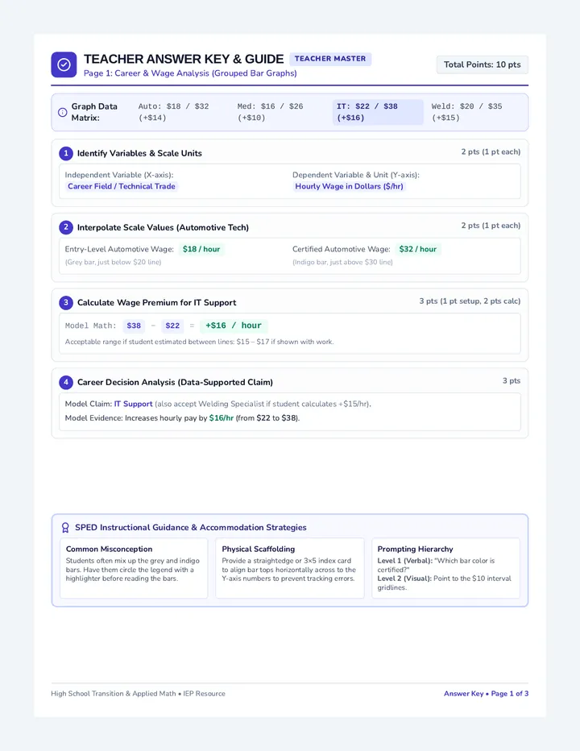Click the $32 / hour answer chip
This screenshot has height=751, width=580.
pos(417,249)
